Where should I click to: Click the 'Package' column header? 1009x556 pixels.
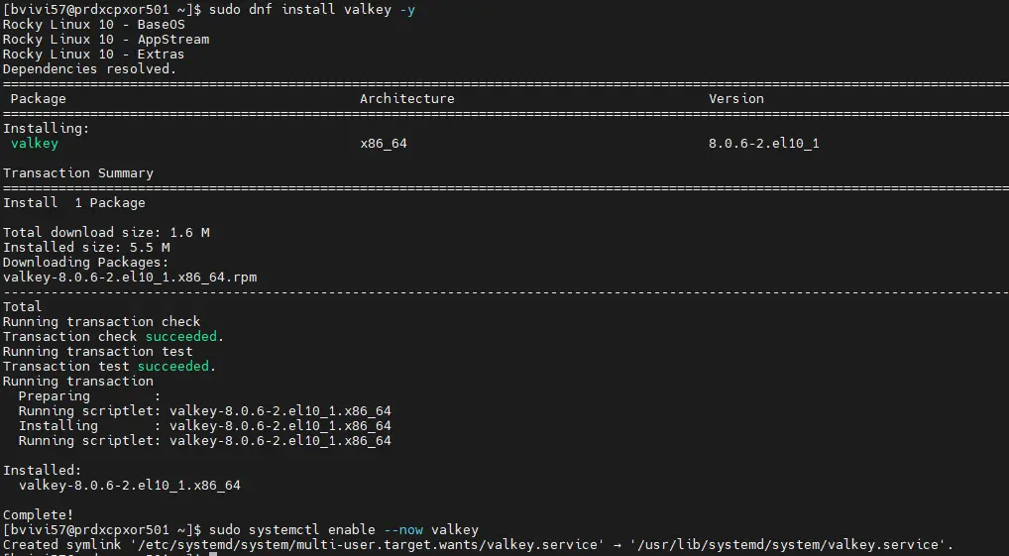tap(38, 98)
